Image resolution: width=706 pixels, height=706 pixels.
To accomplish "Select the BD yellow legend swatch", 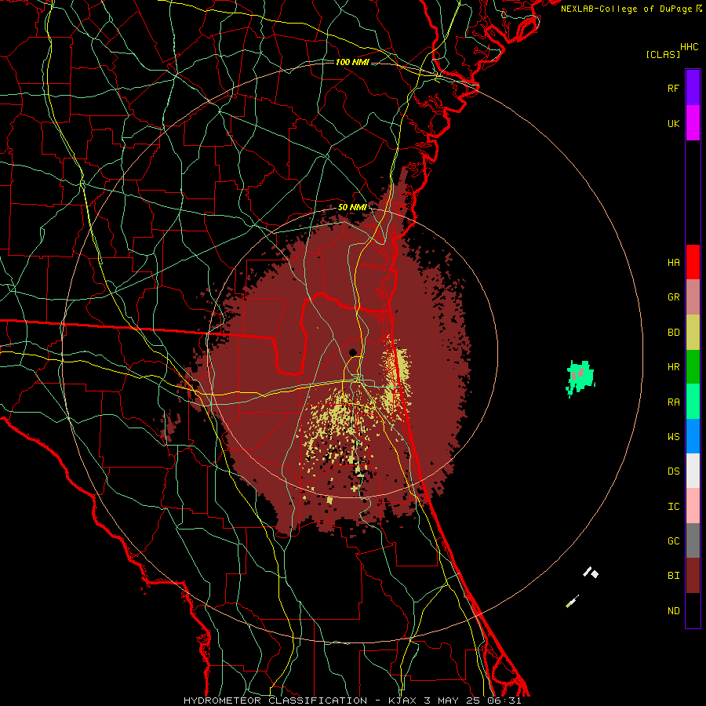I will [x=693, y=333].
